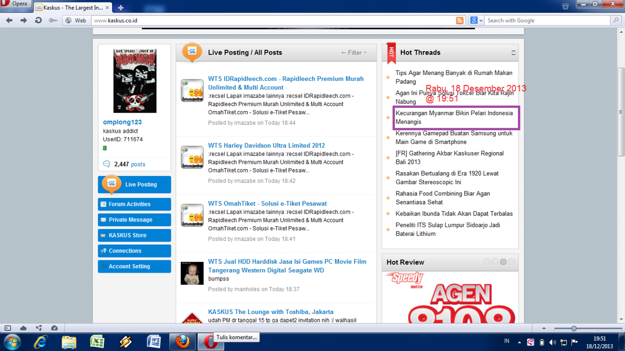Screen dimensions: 625x351
Task: Click avatar beside the IDRapidleech.com post
Action: pyautogui.click(x=192, y=91)
